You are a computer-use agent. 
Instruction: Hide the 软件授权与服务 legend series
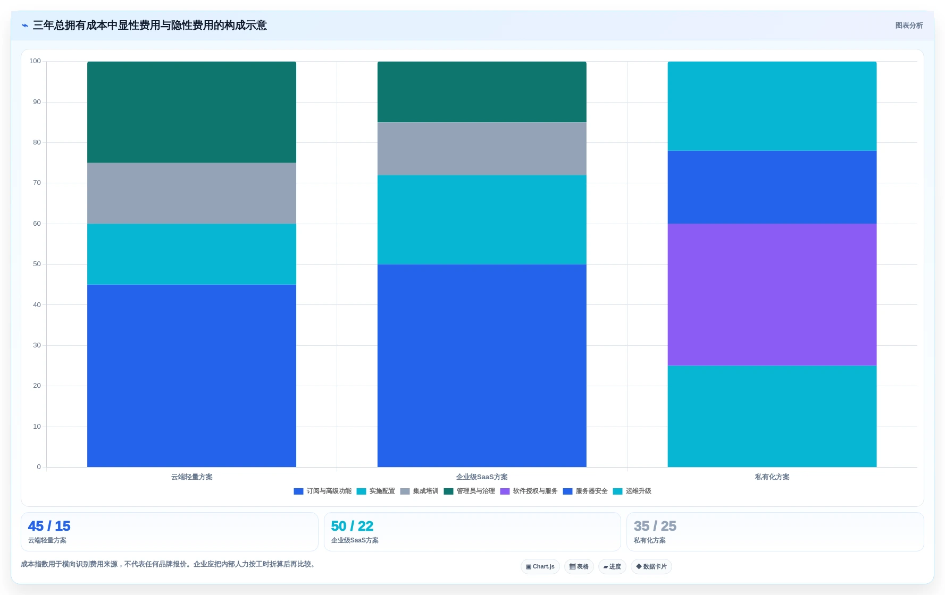coord(529,491)
